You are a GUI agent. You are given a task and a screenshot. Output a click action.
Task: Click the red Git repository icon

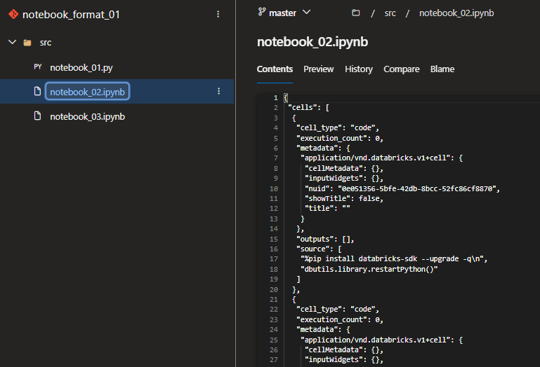pos(13,14)
